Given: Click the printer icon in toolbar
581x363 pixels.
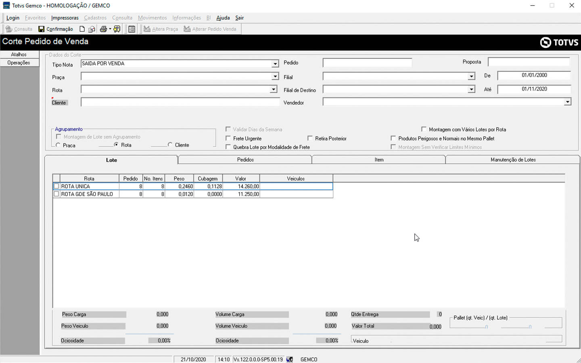Looking at the screenshot, I should tap(103, 29).
